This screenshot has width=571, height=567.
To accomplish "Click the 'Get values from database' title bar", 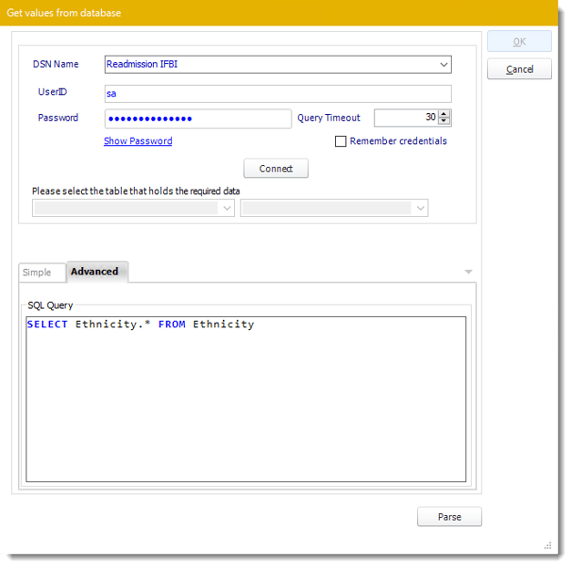I will (279, 13).
